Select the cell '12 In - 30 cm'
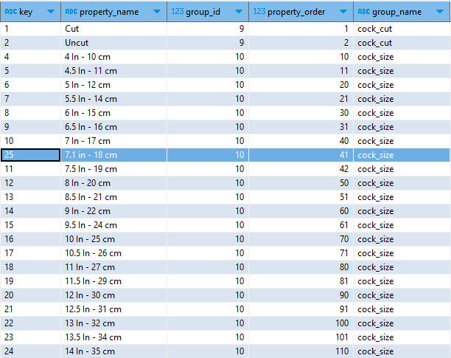451x358 pixels. click(x=114, y=295)
